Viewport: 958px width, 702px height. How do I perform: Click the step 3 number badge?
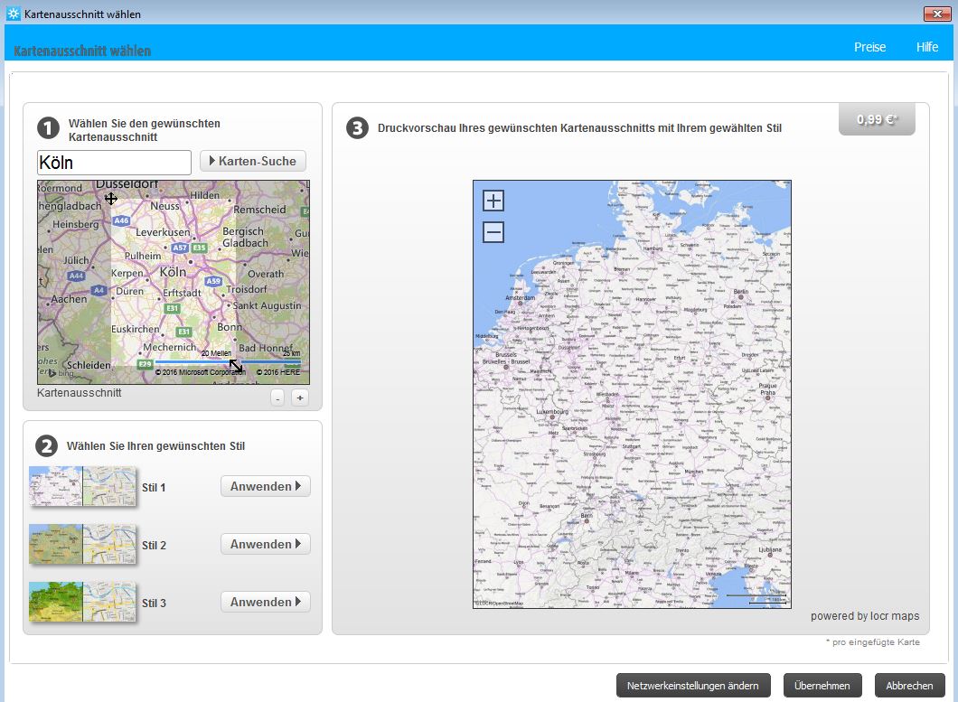tap(358, 128)
